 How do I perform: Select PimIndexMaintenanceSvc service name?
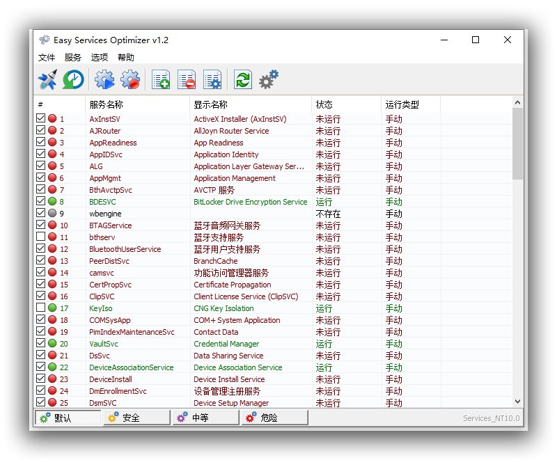click(132, 332)
